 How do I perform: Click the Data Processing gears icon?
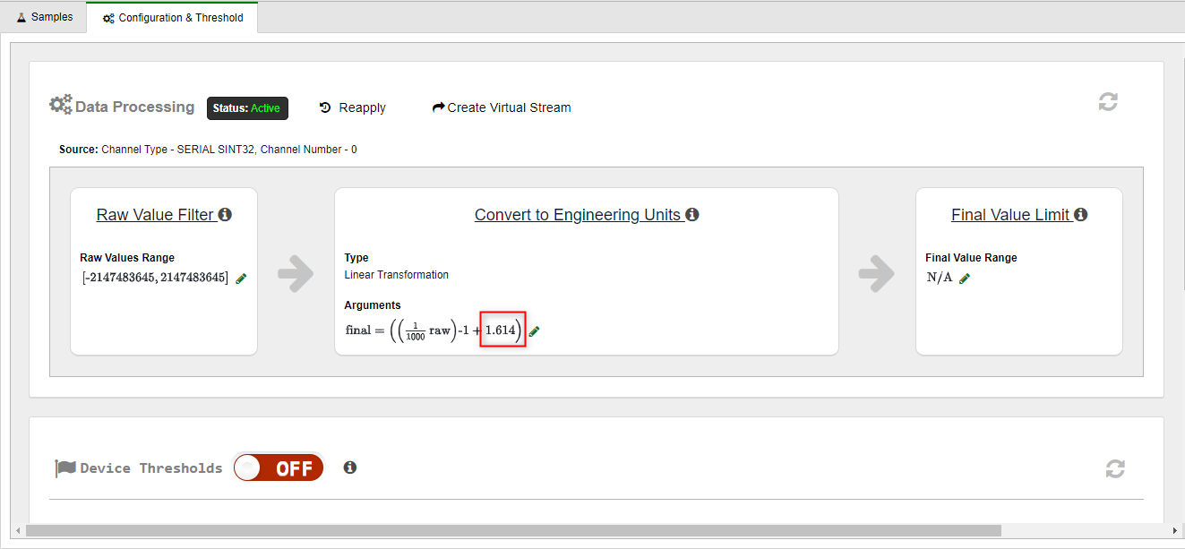61,106
